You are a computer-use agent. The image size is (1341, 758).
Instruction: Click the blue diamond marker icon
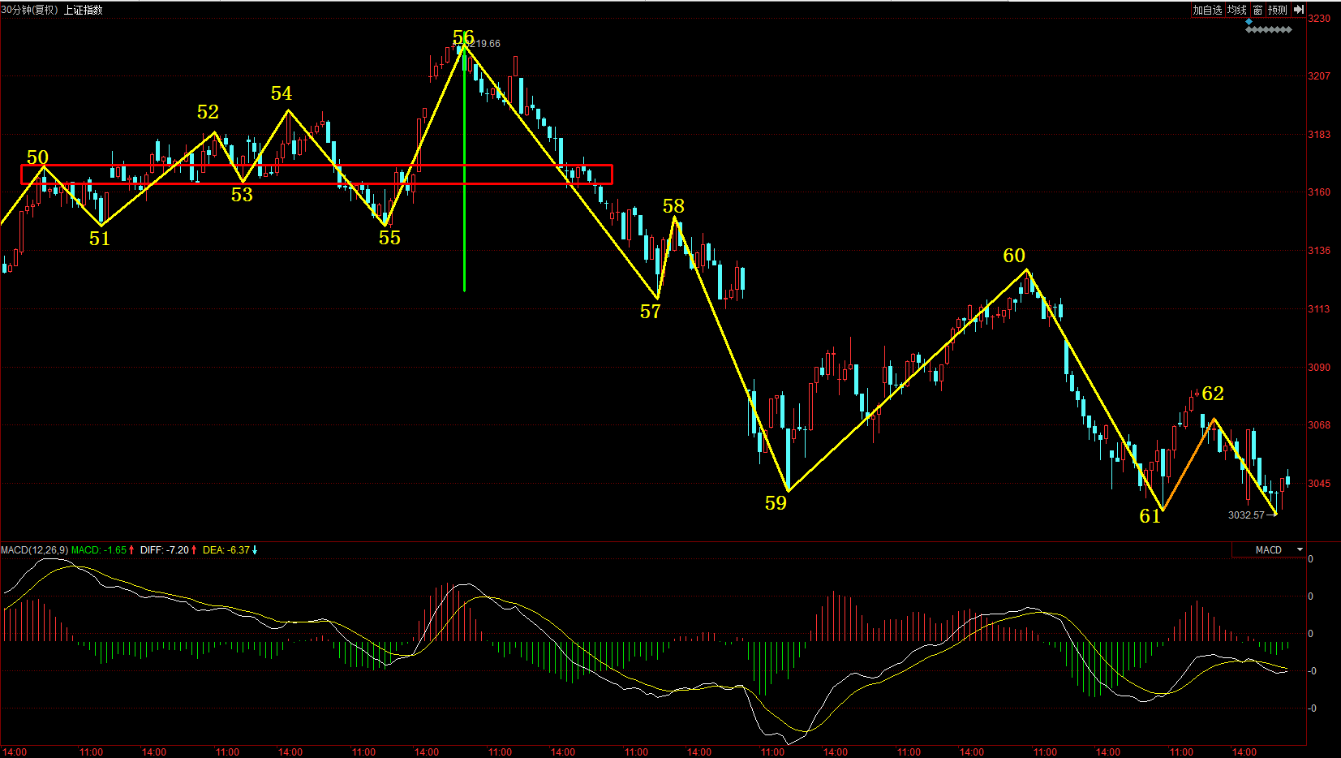[1249, 22]
